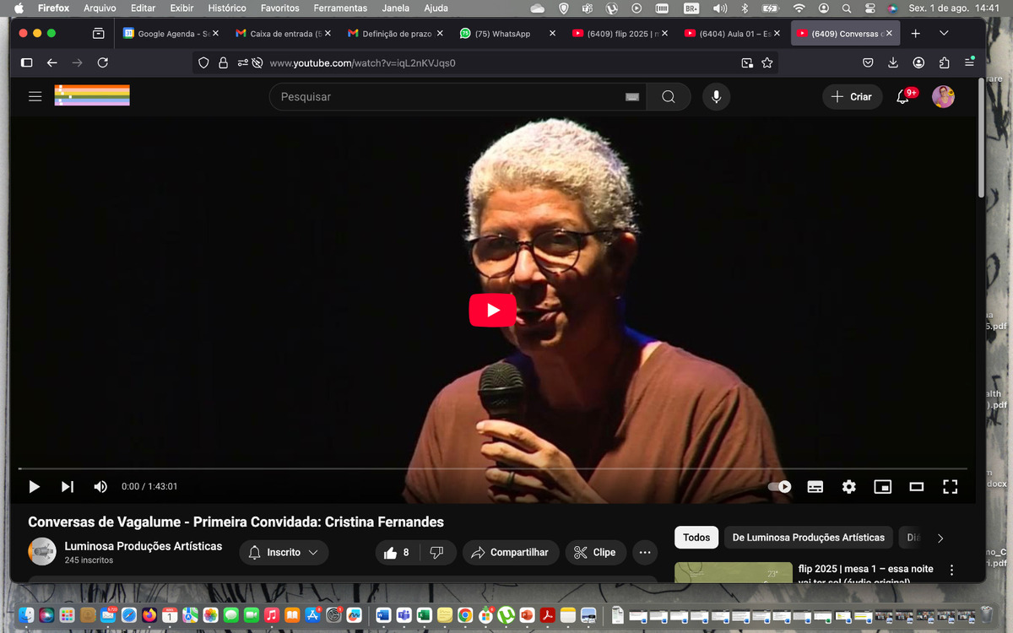The height and width of the screenshot is (633, 1013).
Task: Toggle theater mode view
Action: 916,487
